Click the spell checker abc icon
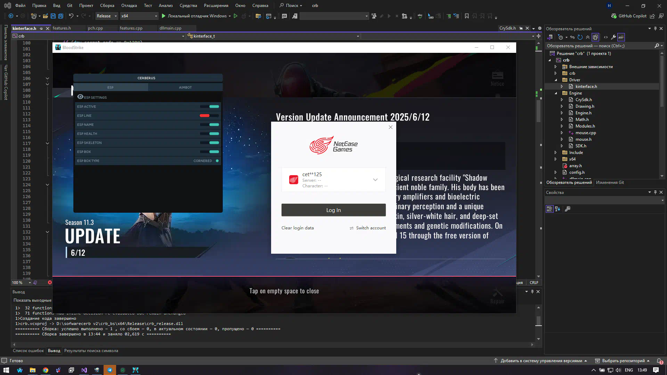Screen dimensions: 667x375 point(420,16)
